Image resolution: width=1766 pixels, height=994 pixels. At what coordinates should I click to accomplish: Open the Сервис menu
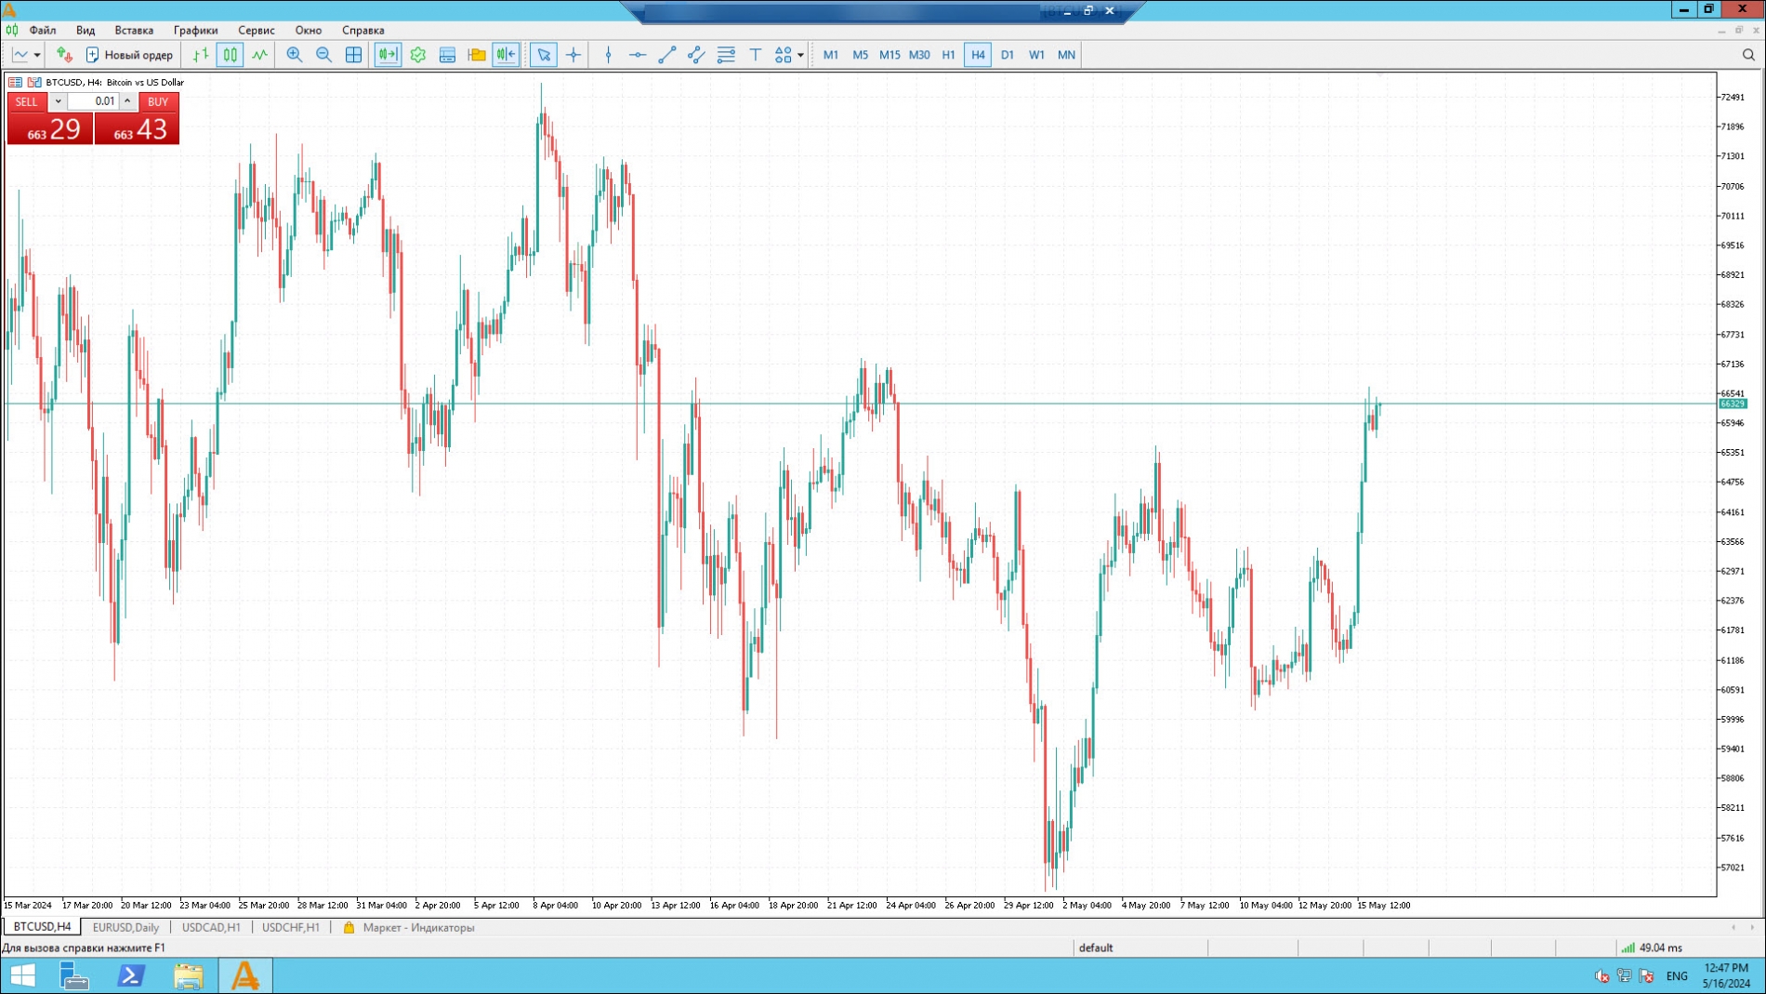click(256, 30)
